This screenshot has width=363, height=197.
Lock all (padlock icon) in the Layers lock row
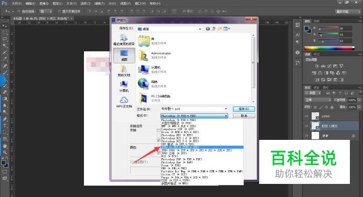332,107
